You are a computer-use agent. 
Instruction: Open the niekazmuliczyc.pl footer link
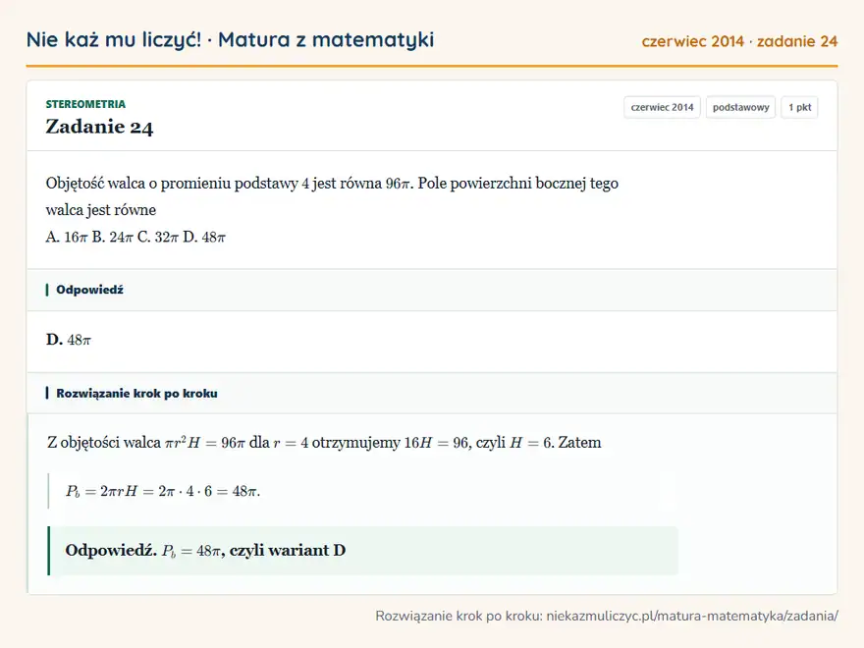[692, 616]
